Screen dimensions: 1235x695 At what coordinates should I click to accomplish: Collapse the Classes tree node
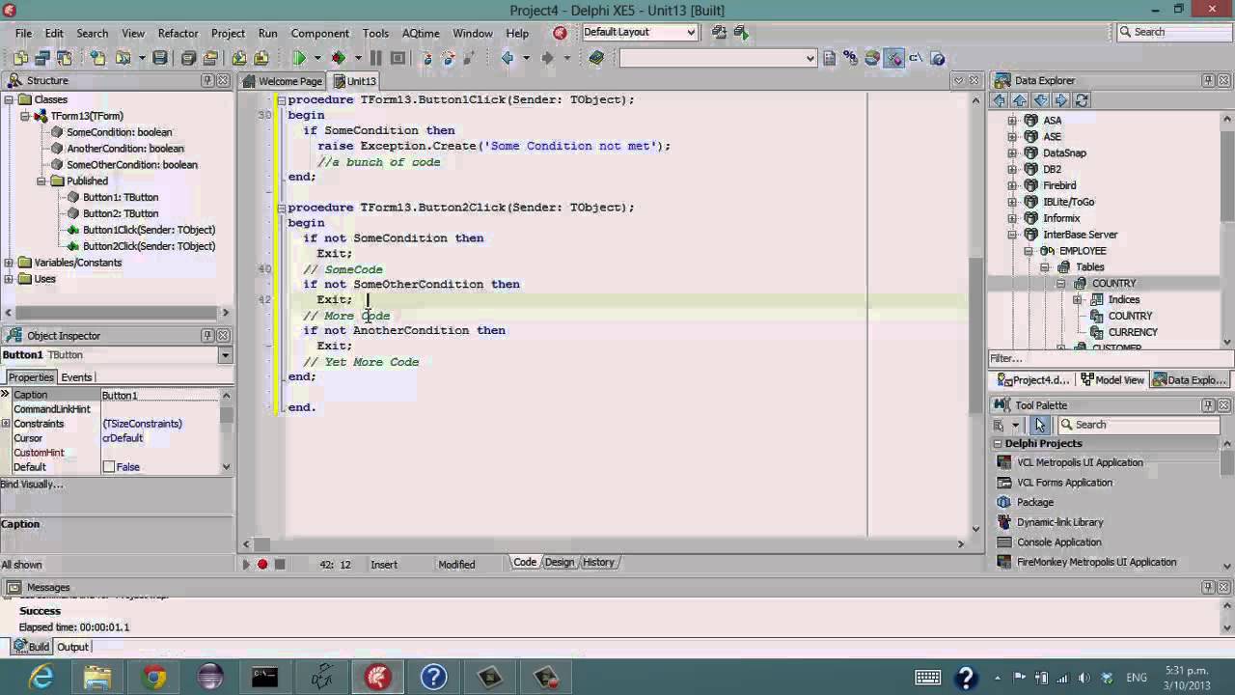pyautogui.click(x=9, y=99)
